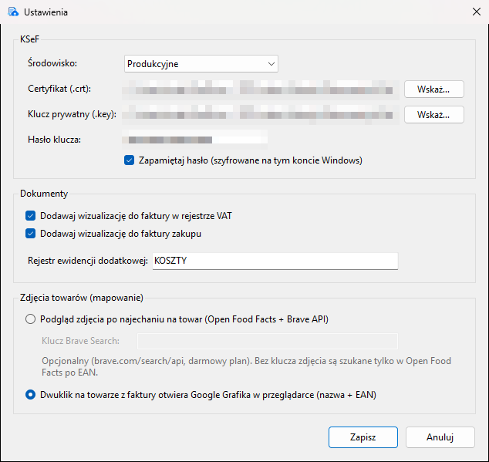Image resolution: width=489 pixels, height=462 pixels.
Task: Select the Podgląd zdjęcia po najechaniu option
Action: tap(31, 319)
